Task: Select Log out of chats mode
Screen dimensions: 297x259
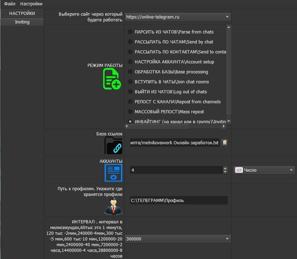Action: pos(130,92)
